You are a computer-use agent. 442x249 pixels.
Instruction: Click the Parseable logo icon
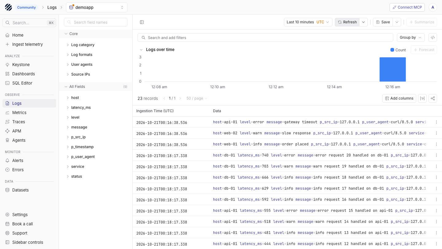coord(9,7)
